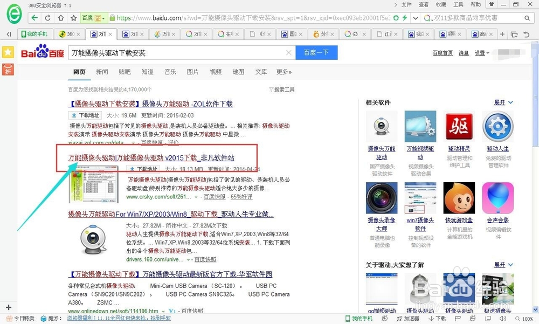
Task: Click the green lock security icon in address bar
Action: 112,18
